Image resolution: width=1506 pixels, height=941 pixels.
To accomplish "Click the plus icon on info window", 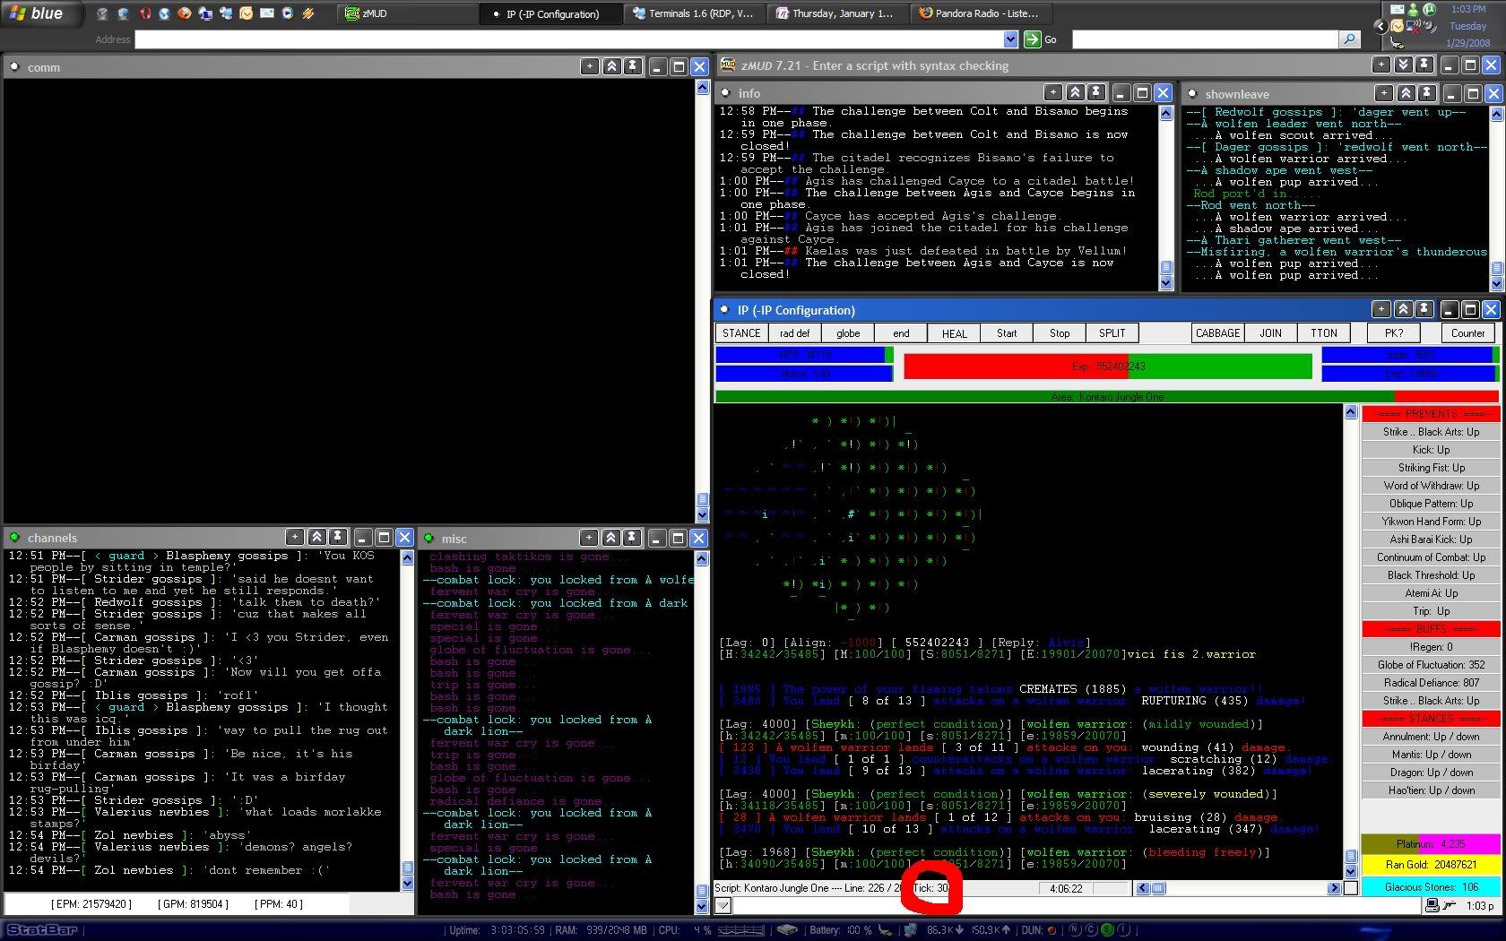I will coord(1053,92).
